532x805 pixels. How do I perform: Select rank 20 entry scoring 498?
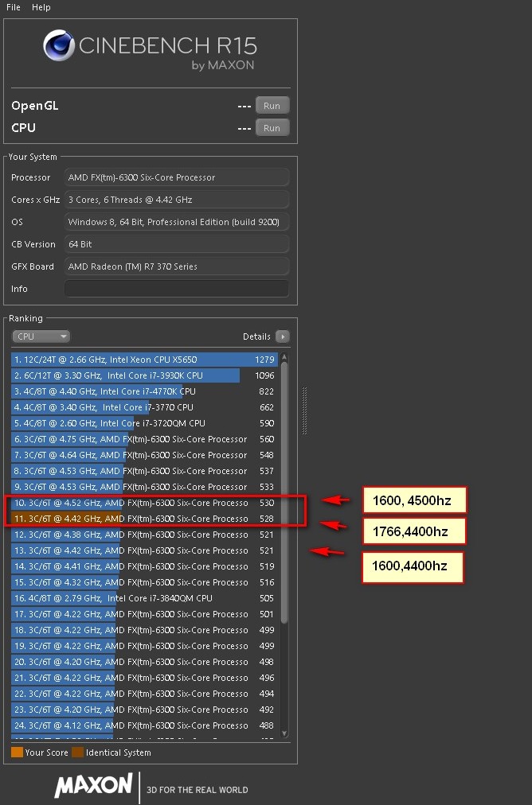(x=144, y=662)
